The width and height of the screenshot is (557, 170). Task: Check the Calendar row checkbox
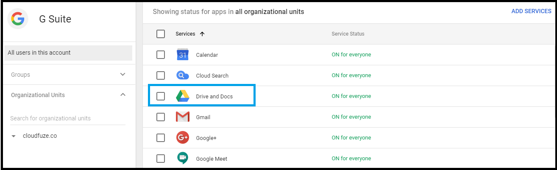tap(161, 55)
